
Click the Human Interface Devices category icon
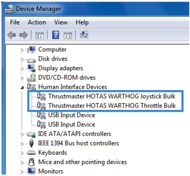[31, 87]
